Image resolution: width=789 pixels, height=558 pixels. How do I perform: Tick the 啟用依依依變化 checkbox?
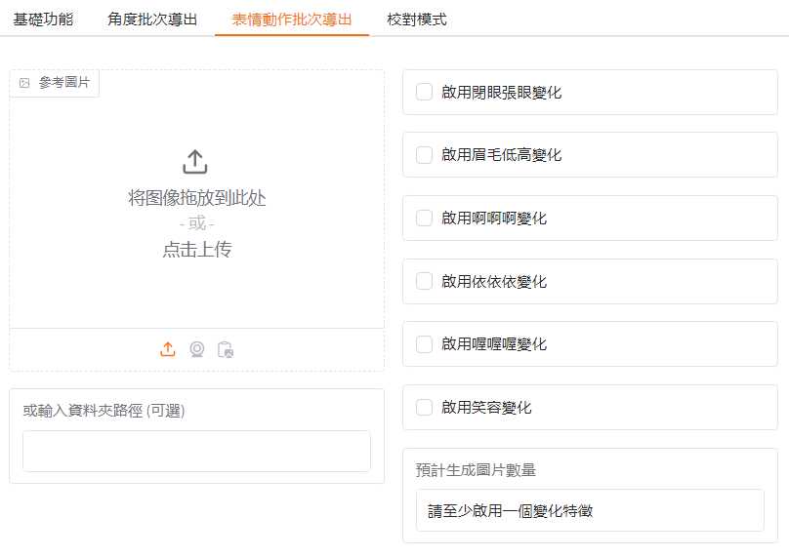(424, 281)
